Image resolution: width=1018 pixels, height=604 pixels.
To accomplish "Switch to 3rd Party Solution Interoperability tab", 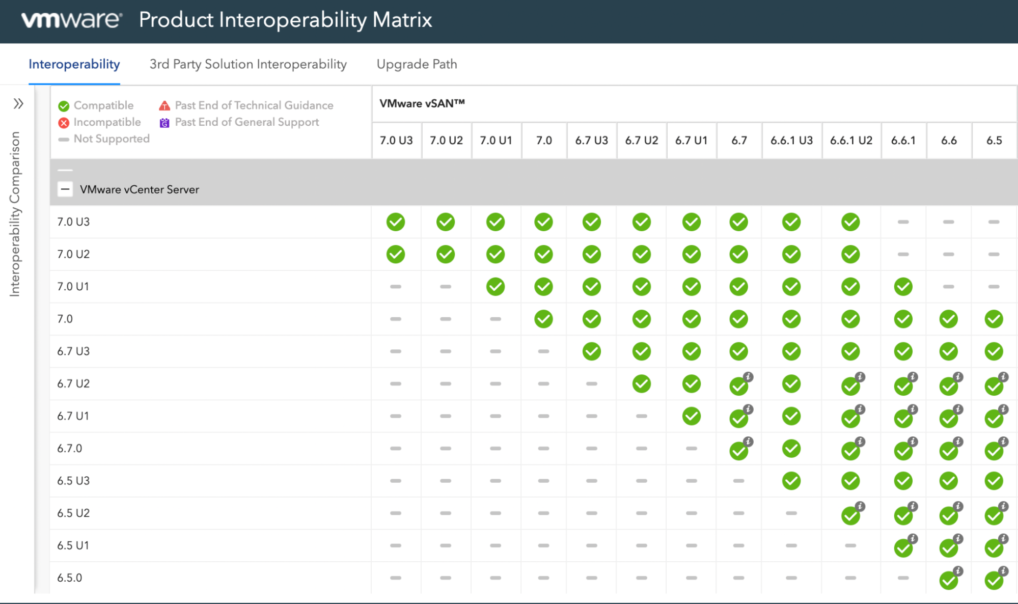I will 248,64.
